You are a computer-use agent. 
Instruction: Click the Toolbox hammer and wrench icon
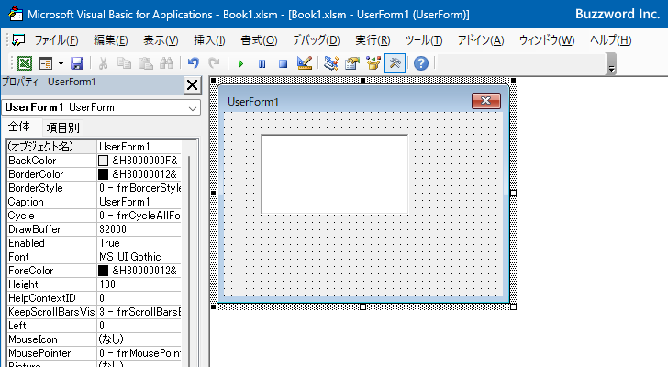coord(395,63)
